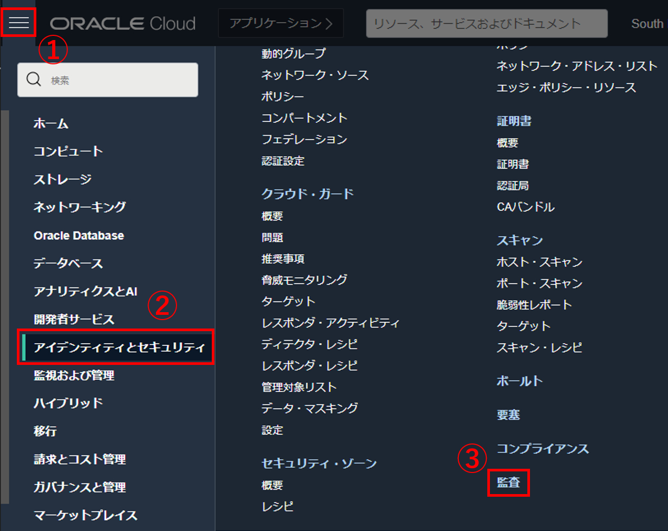The image size is (668, 531).
Task: Open the South region selector
Action: click(x=647, y=24)
